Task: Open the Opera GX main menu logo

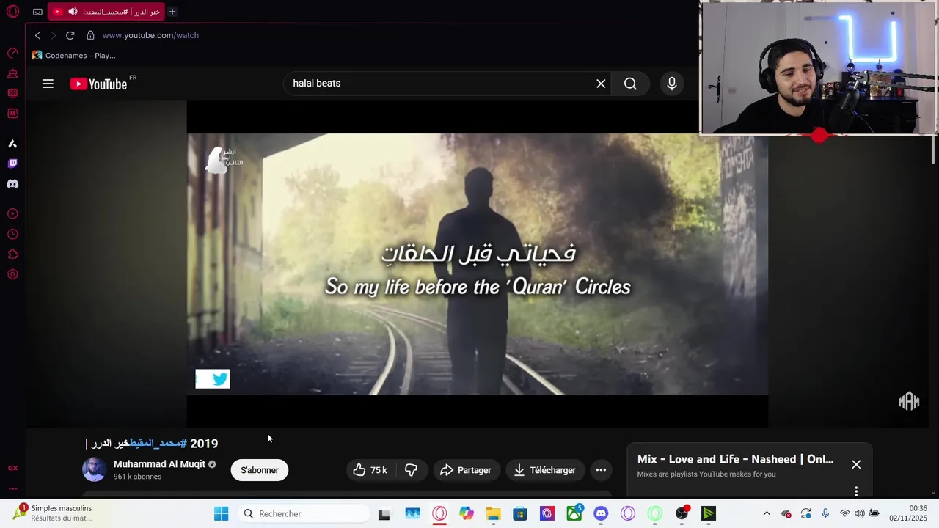Action: pos(12,12)
